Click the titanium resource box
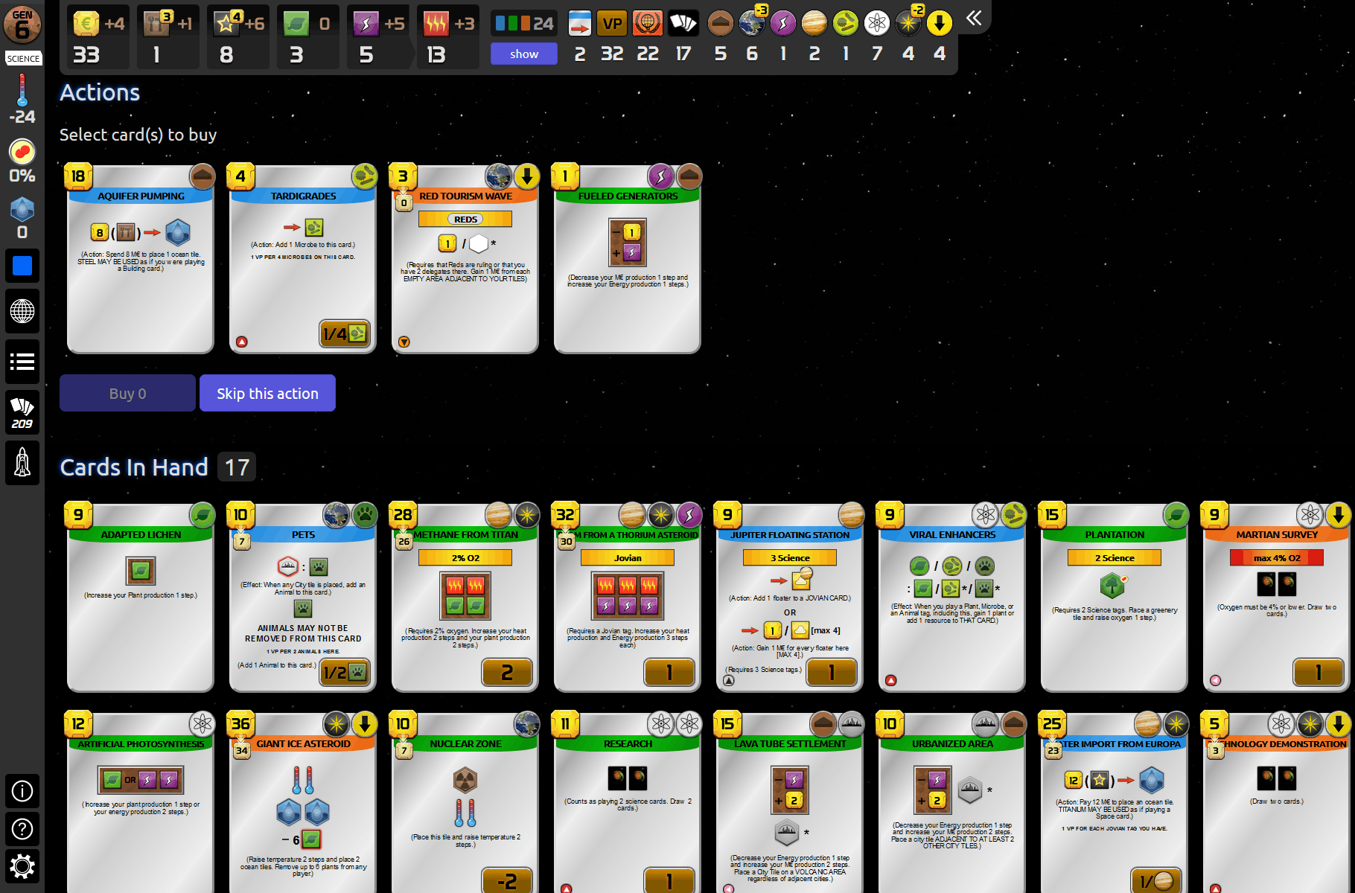This screenshot has height=893, width=1355. pos(238,37)
